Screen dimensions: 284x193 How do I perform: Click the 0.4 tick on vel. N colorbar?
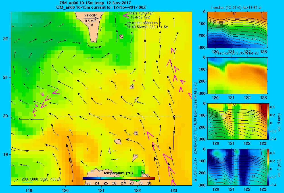pos(273,107)
